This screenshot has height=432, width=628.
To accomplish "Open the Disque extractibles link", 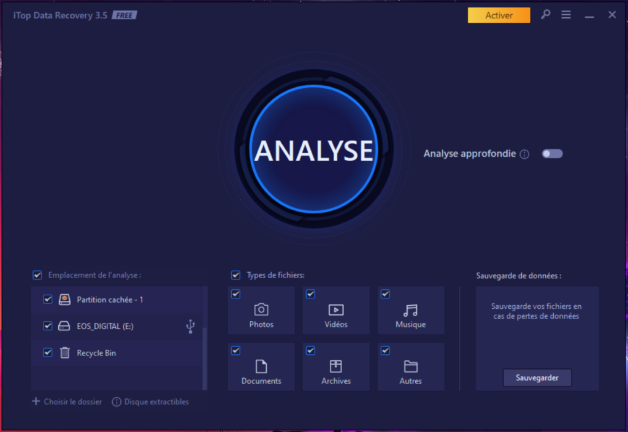I will (x=156, y=401).
